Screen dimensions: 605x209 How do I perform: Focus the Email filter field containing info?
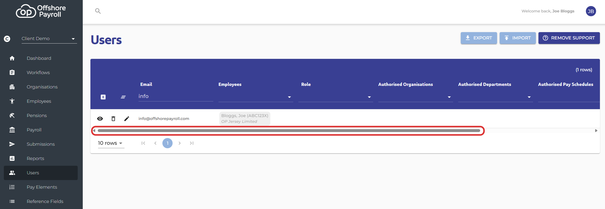point(176,96)
